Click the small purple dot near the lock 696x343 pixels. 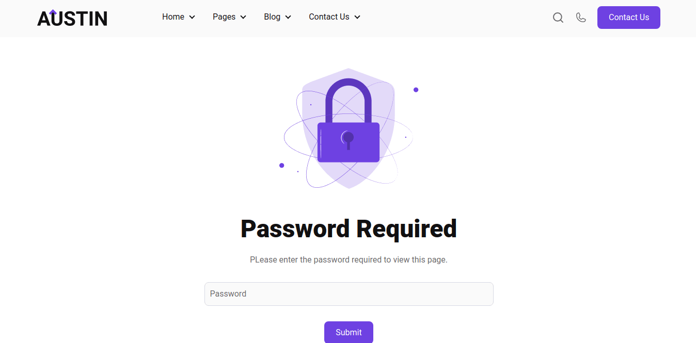click(x=416, y=89)
